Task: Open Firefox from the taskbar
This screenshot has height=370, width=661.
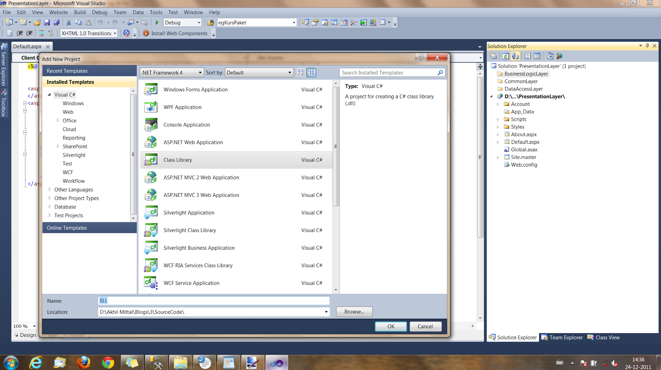Action: (84, 363)
